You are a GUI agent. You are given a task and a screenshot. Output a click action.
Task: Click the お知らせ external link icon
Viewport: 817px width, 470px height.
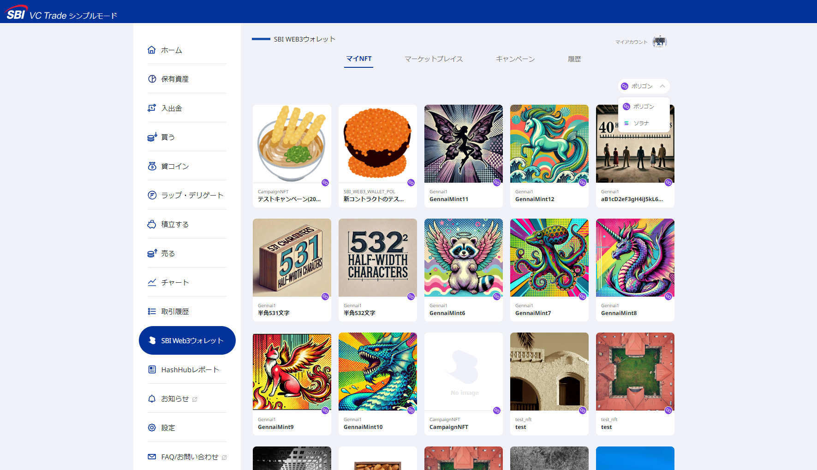tap(195, 399)
